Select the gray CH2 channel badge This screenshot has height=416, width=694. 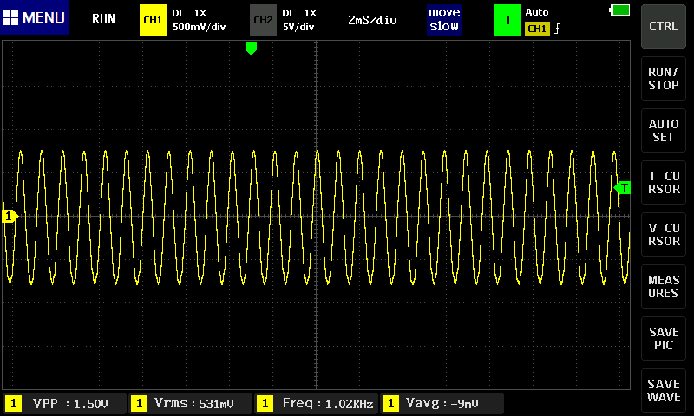tap(263, 20)
